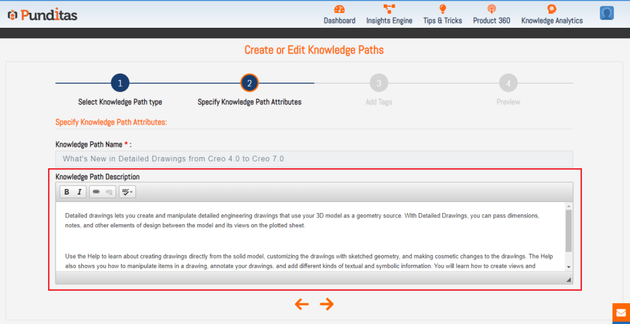Open Product 360 section
The width and height of the screenshot is (630, 324).
coord(491,14)
